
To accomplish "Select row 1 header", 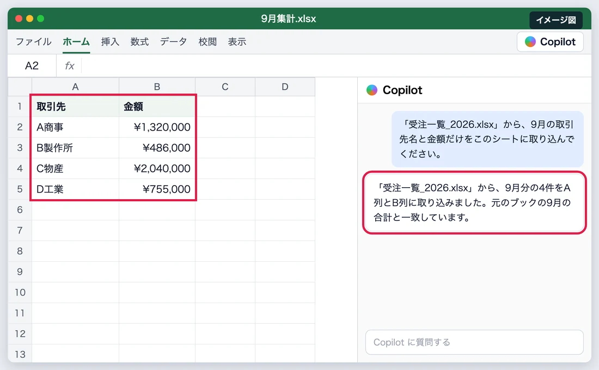I will (20, 106).
